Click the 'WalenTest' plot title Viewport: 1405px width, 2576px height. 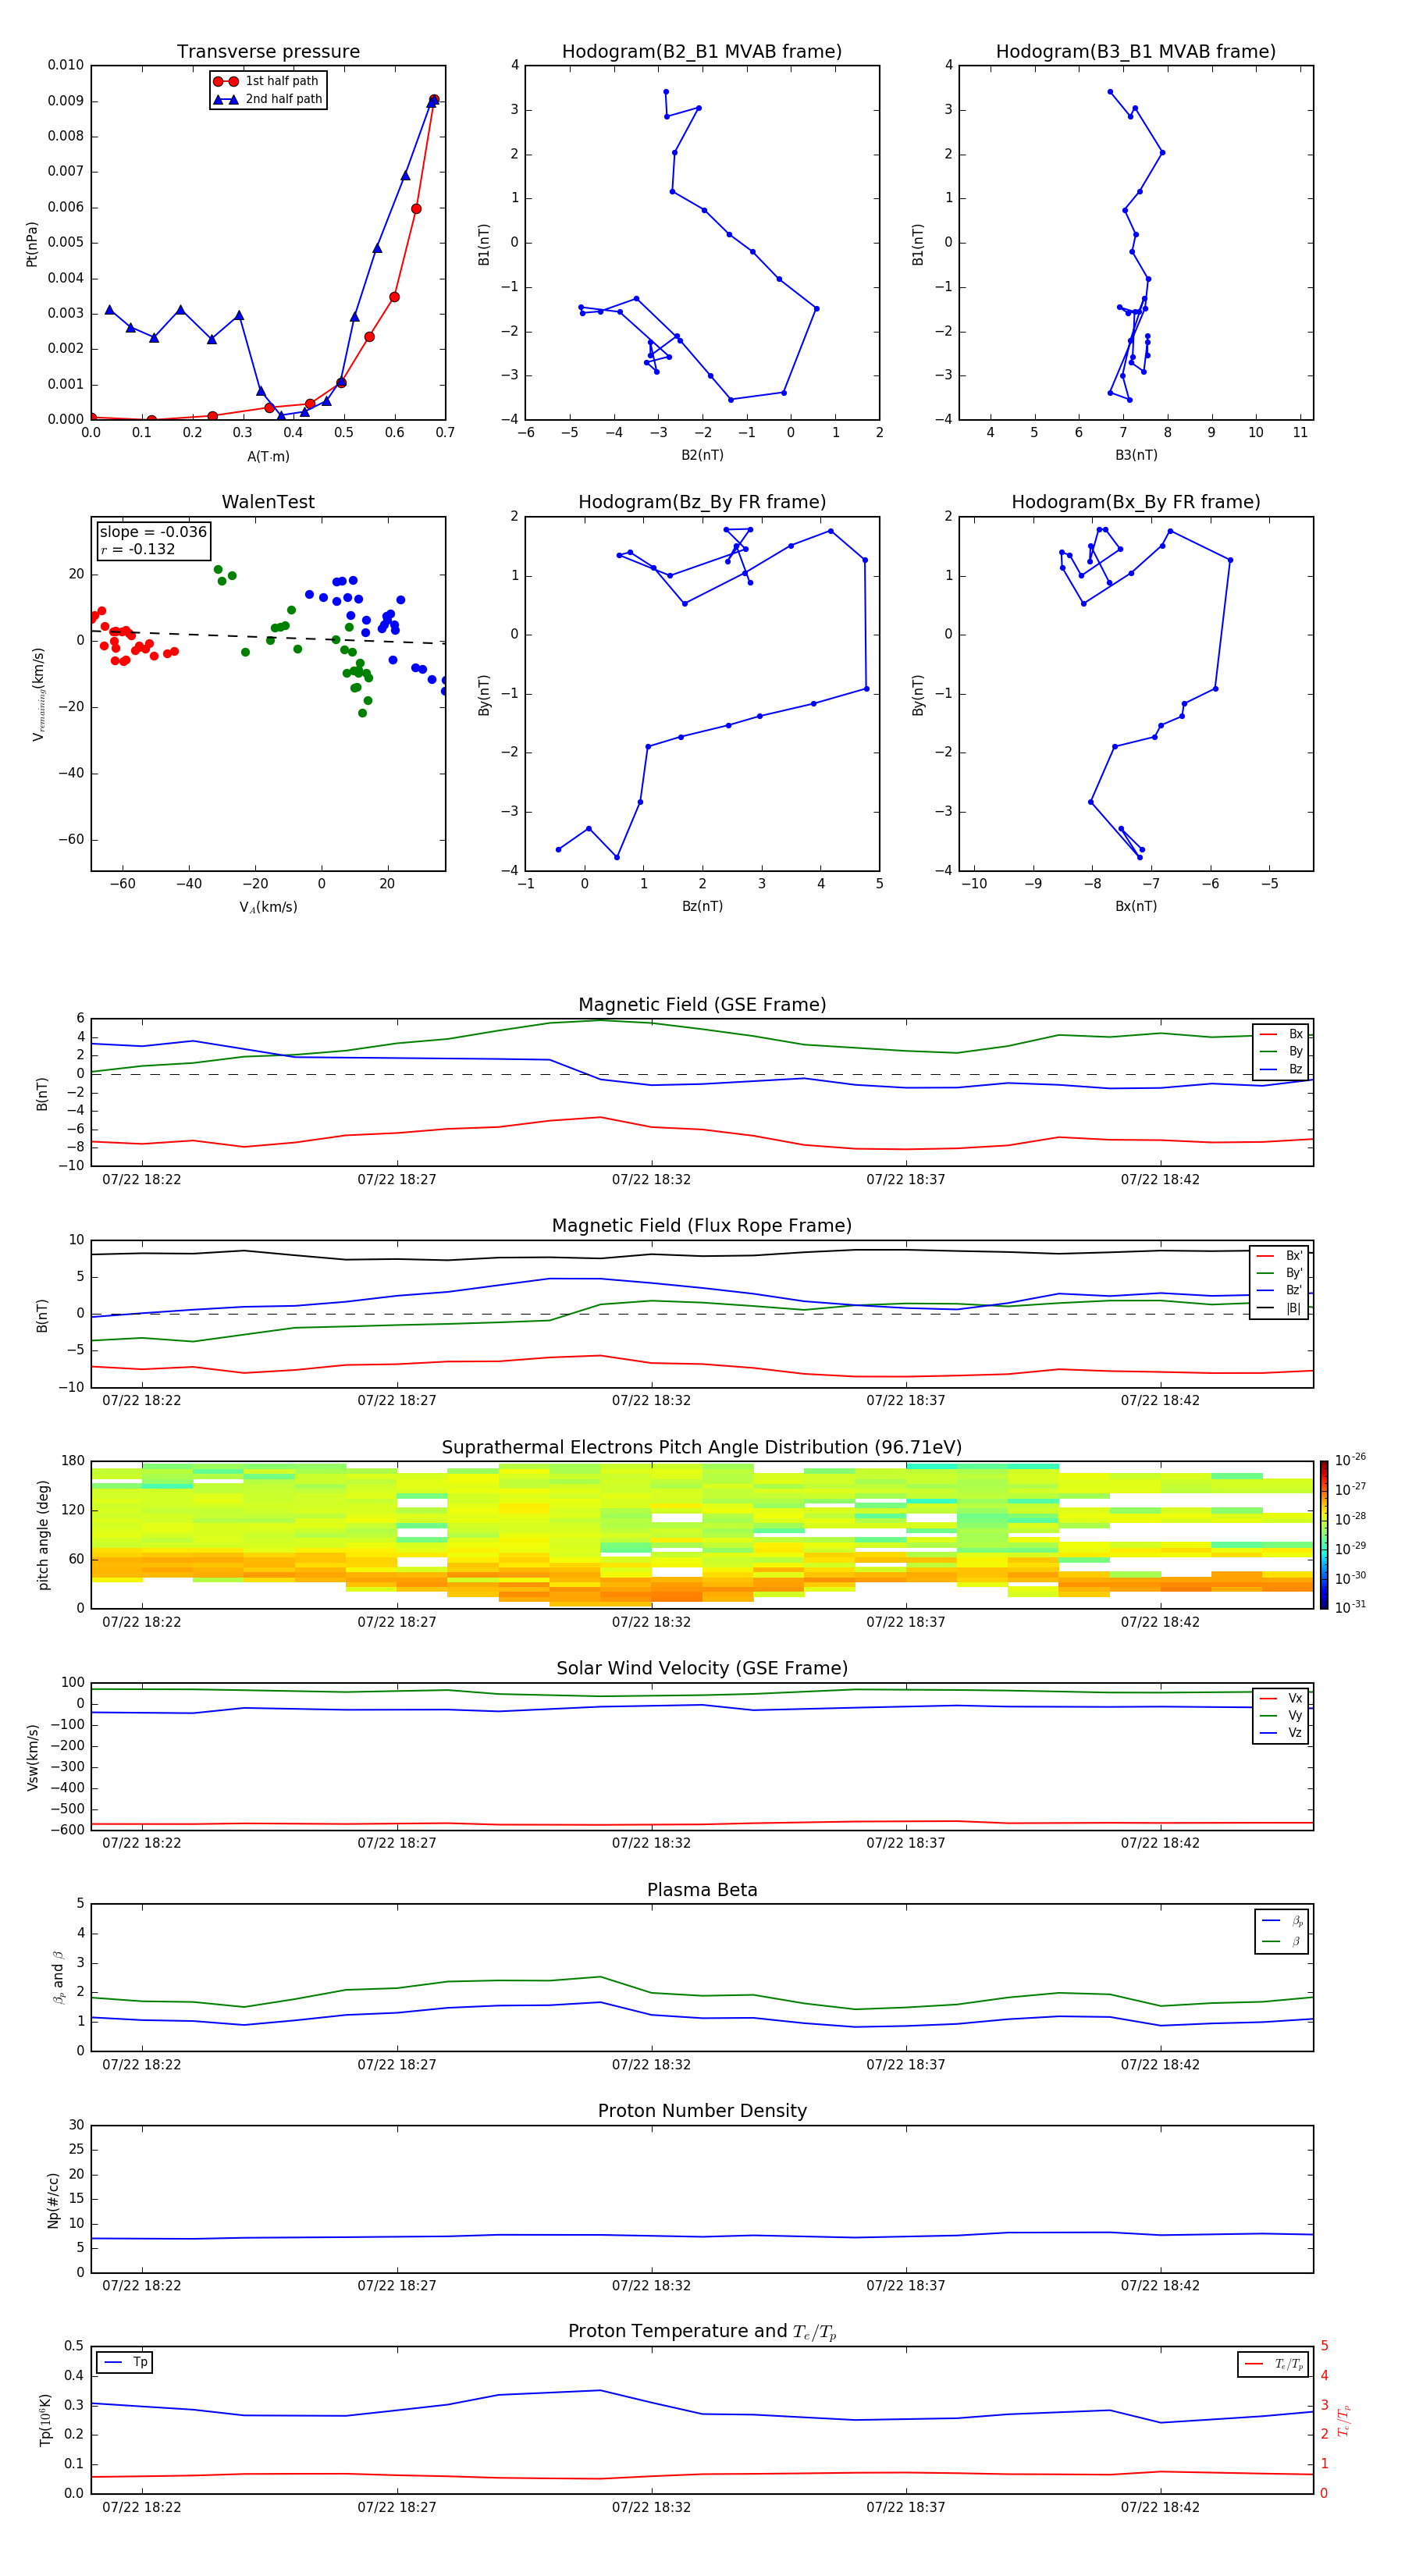(x=268, y=502)
